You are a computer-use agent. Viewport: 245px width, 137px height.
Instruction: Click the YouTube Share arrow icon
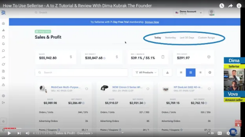point(230,6)
